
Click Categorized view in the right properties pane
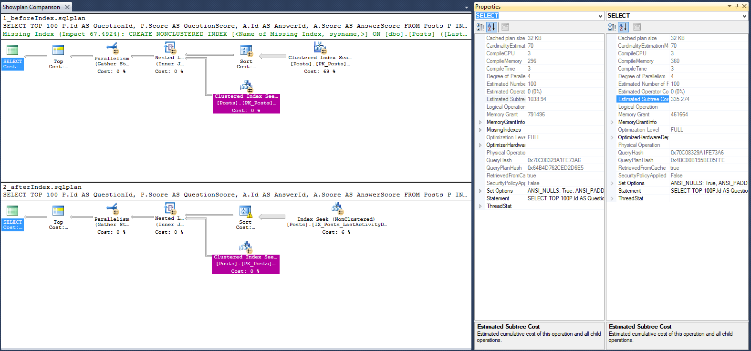(612, 27)
